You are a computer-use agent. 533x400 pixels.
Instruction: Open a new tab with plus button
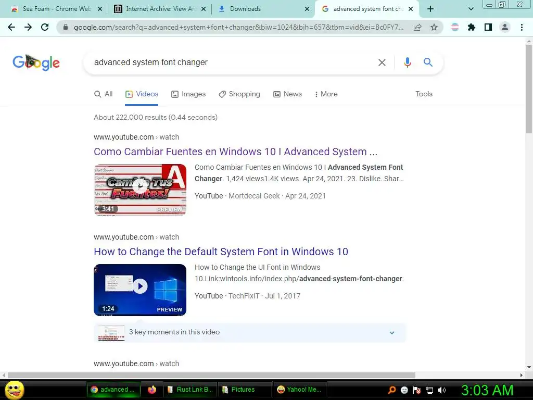(430, 9)
